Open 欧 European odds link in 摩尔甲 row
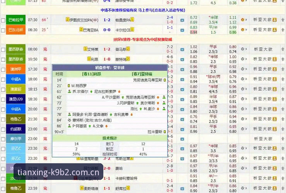 tap(270, 139)
